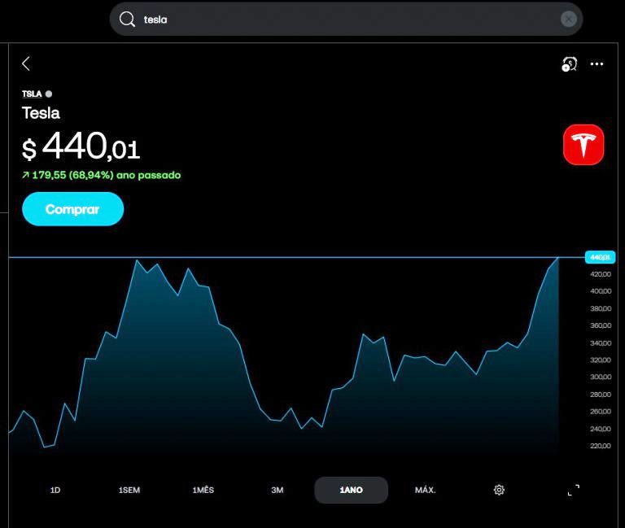625x528 pixels.
Task: Click the red Tesla logo
Action: 583,145
